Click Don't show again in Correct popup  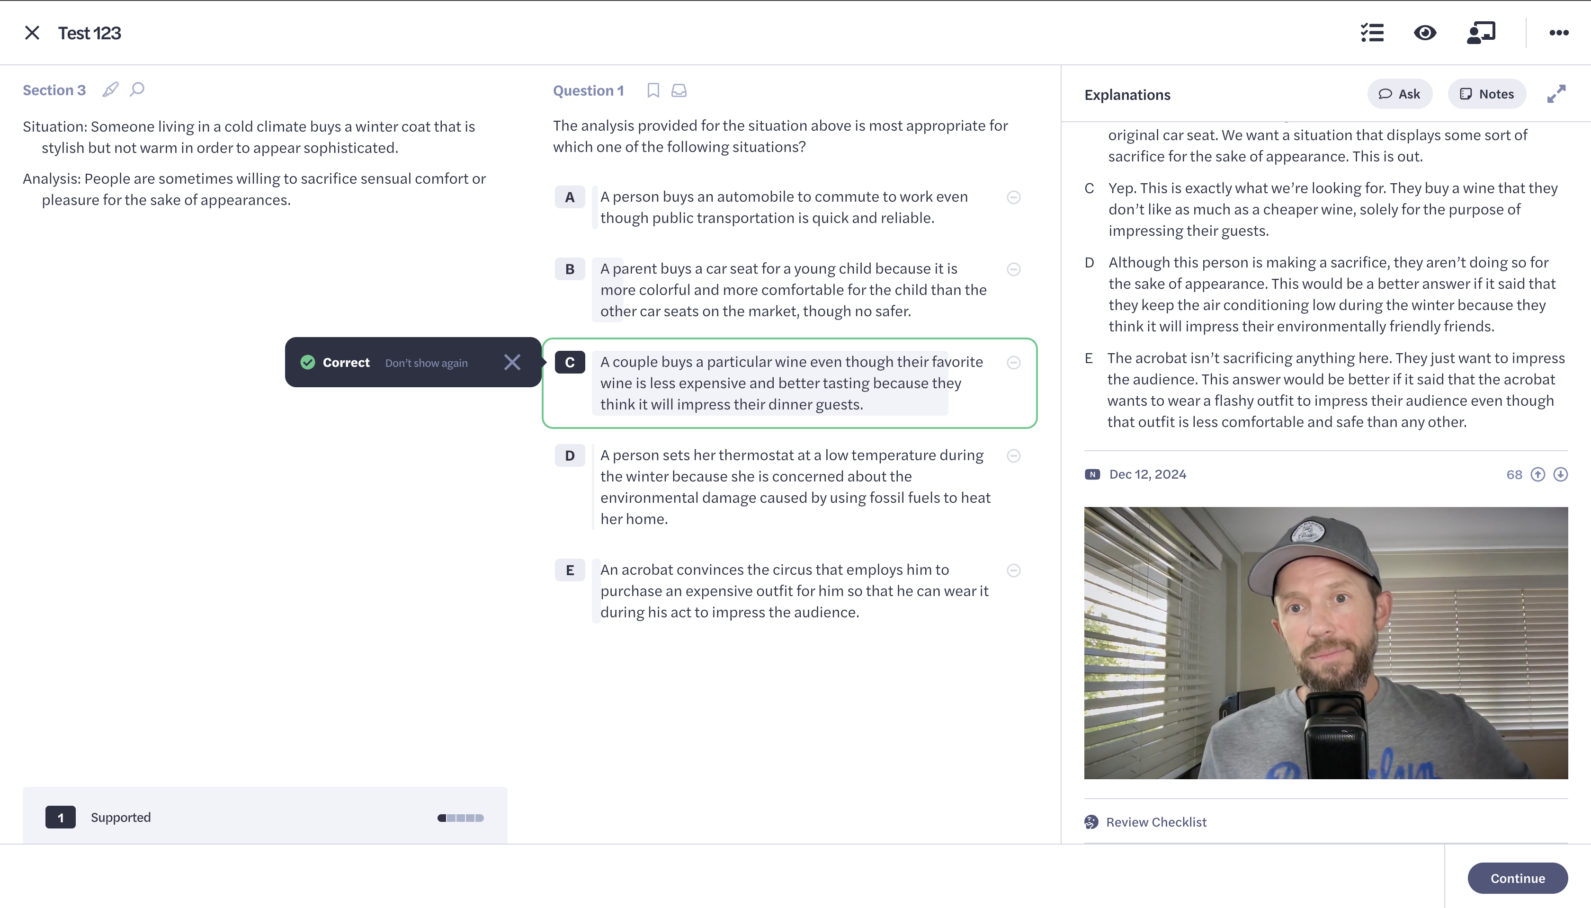426,363
